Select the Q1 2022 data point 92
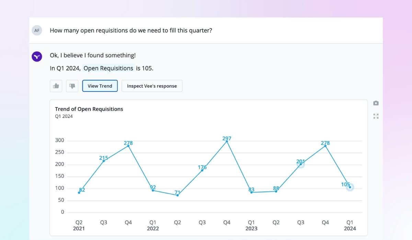The height and width of the screenshot is (240, 412). pos(153,190)
